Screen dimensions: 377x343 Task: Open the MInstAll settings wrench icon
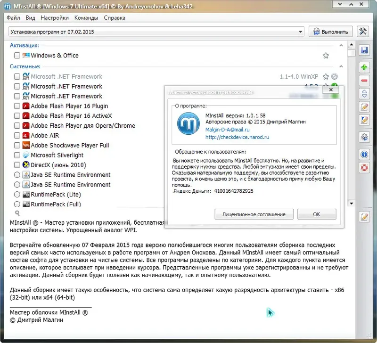(x=364, y=32)
